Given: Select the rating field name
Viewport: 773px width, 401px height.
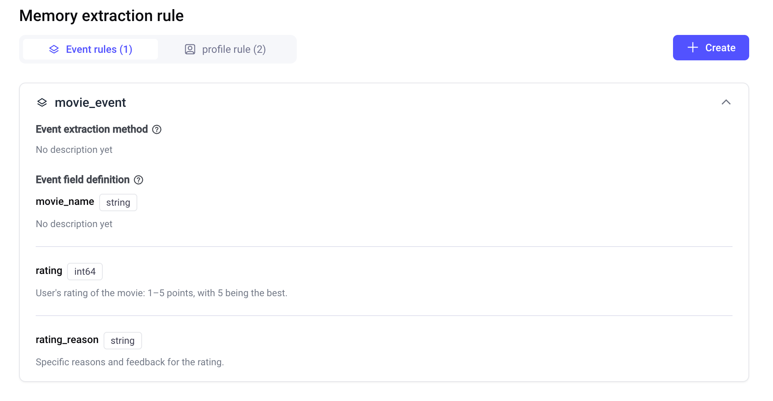Looking at the screenshot, I should click(49, 271).
